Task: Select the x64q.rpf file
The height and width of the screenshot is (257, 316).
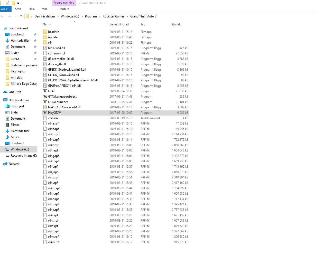Action: (115, 210)
